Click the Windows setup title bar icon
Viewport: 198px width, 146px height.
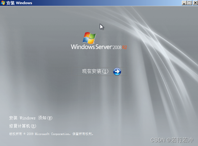tap(3, 3)
